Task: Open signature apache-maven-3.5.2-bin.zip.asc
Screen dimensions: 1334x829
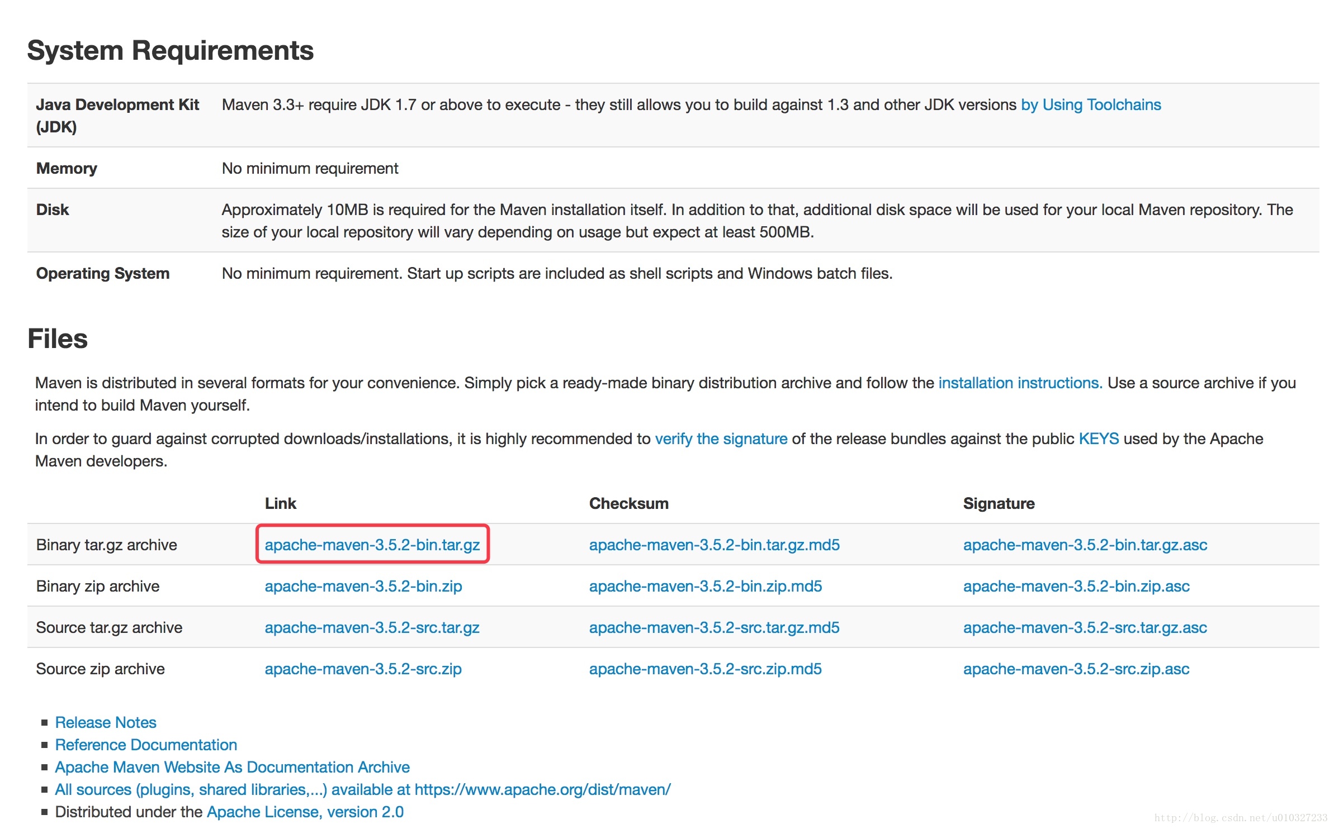Action: point(1076,586)
